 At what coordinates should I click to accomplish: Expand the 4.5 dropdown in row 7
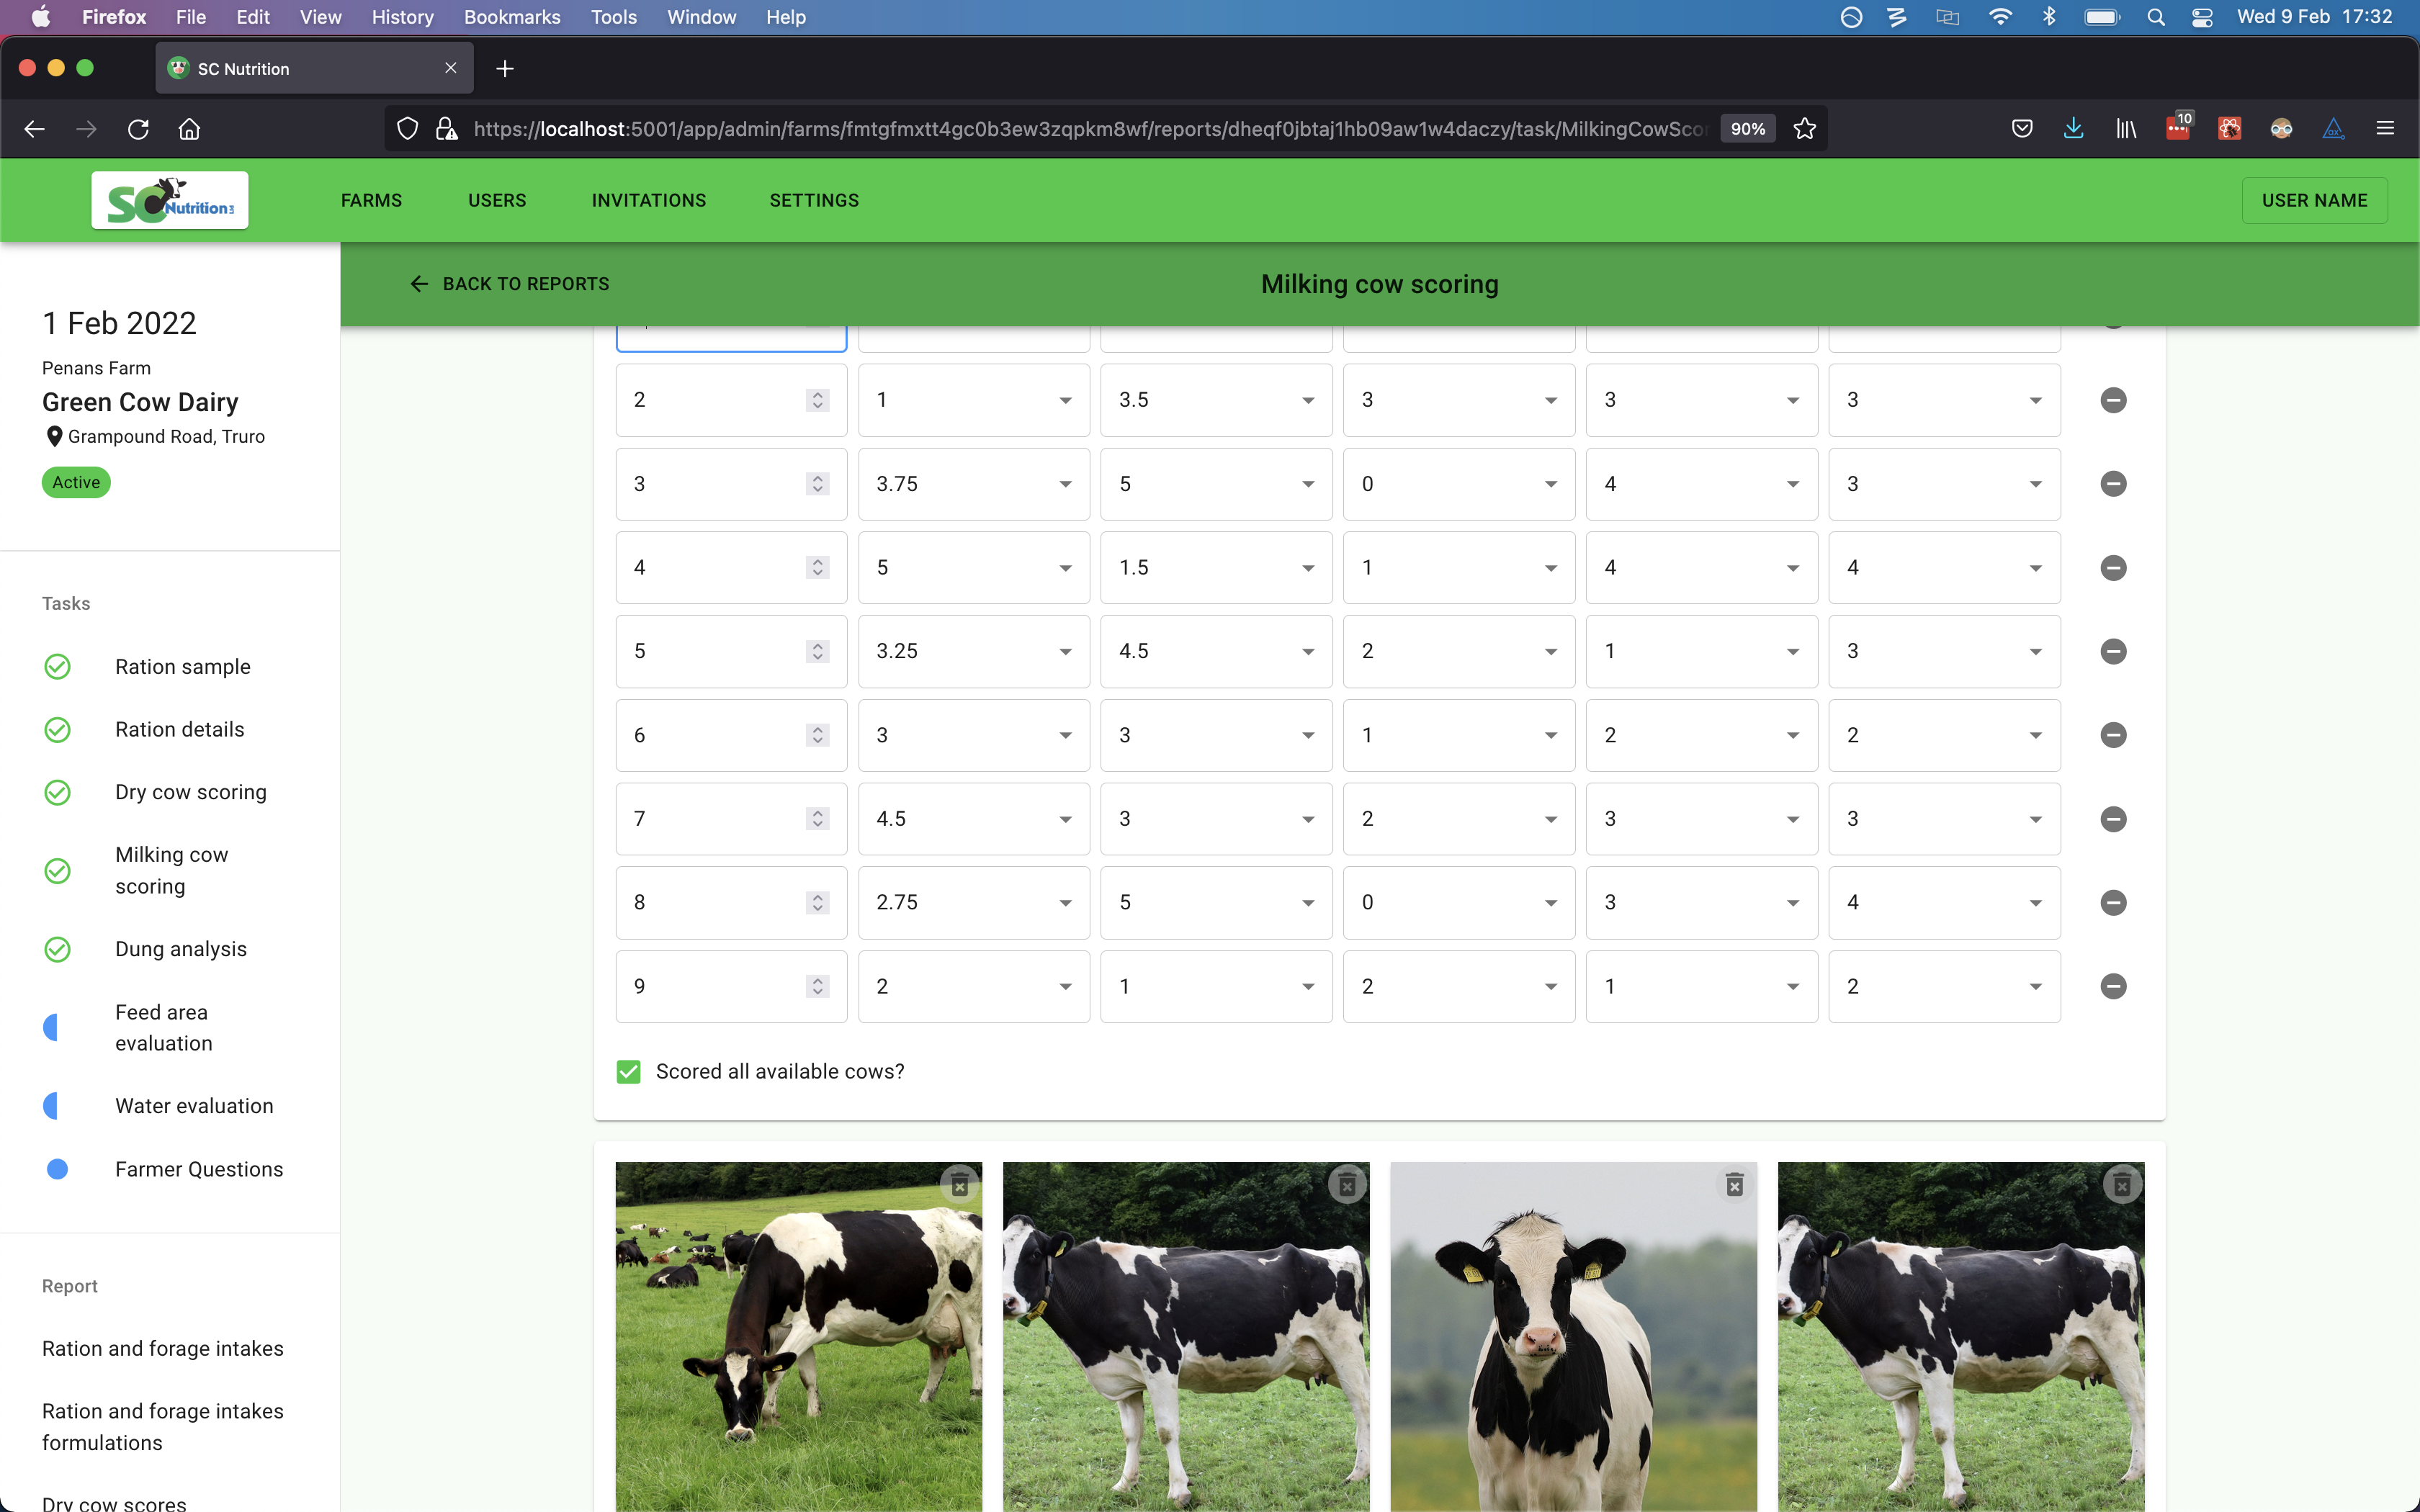(972, 819)
